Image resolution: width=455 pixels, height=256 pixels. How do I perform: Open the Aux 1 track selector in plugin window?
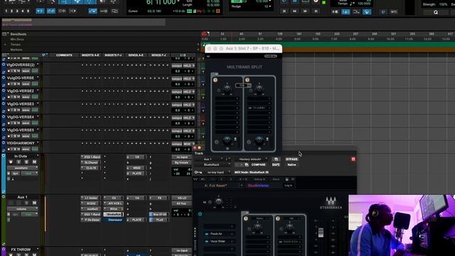209,159
